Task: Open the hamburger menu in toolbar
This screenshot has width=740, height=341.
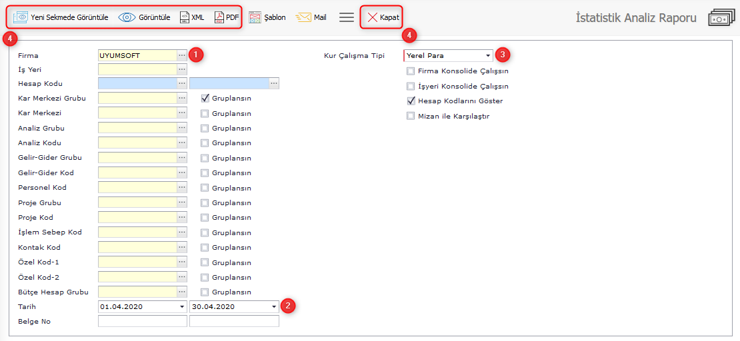Action: click(x=347, y=17)
